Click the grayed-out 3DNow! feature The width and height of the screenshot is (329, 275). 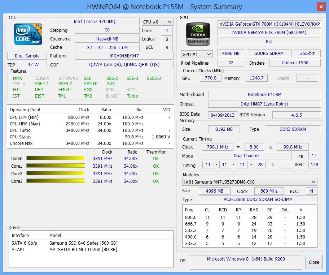pos(43,78)
